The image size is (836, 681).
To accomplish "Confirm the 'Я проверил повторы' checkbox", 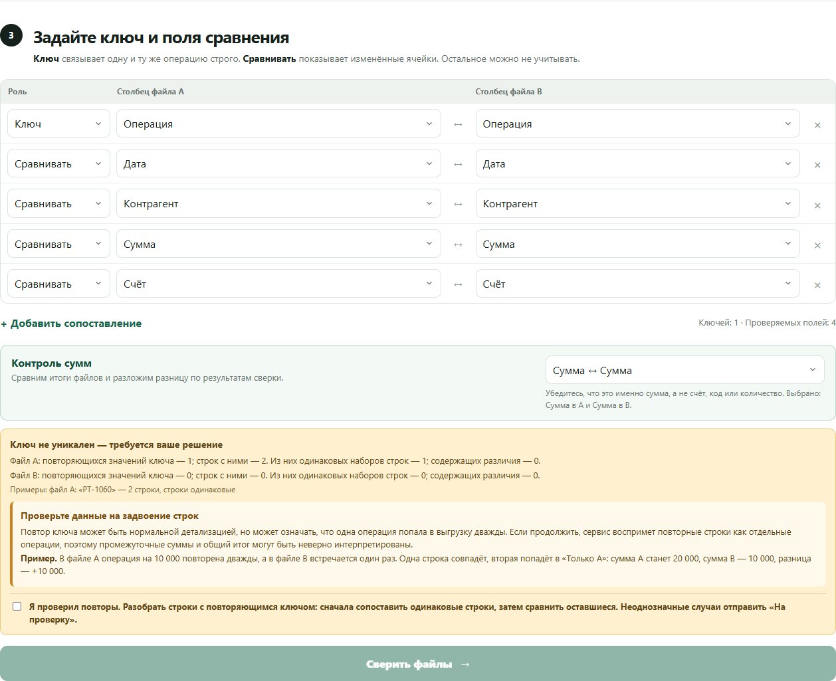I will [17, 607].
